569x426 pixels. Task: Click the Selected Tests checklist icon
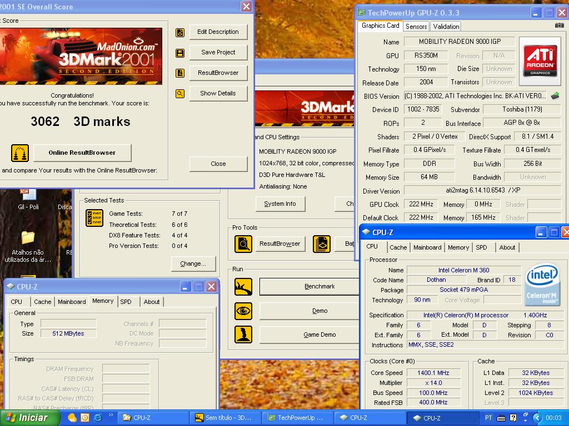[x=94, y=217]
